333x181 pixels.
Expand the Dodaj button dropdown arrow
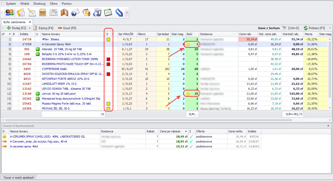[x=30, y=28]
